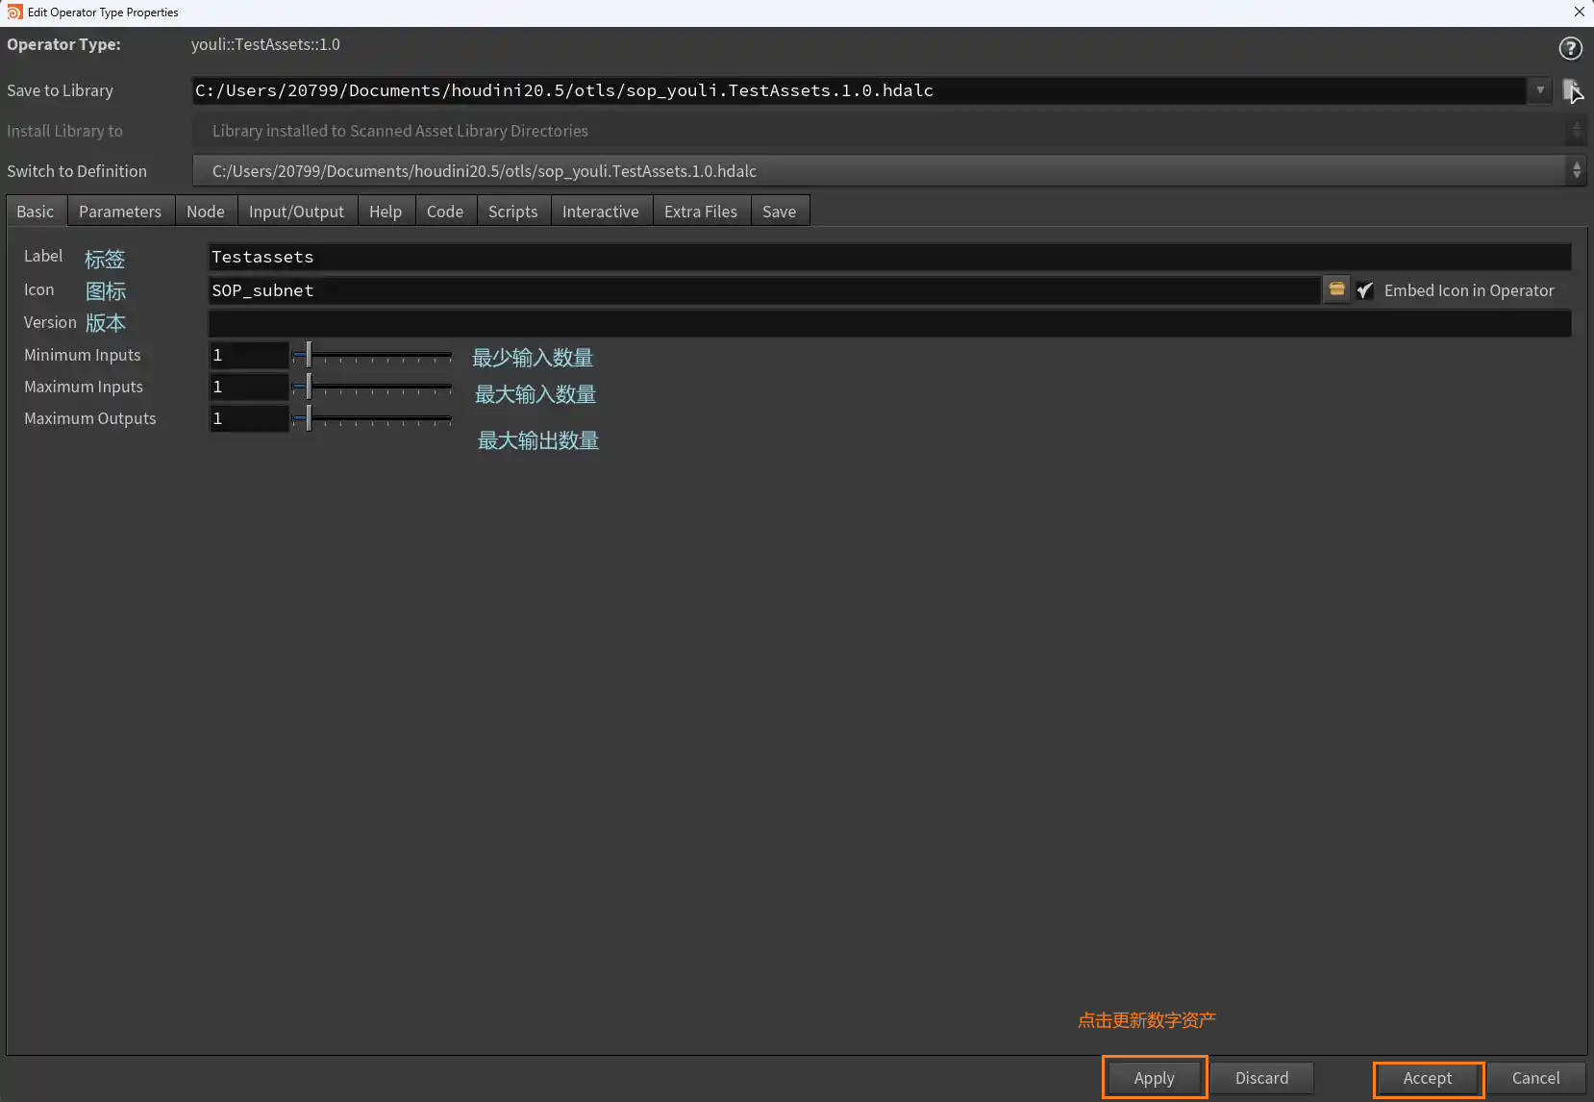Click the Minimum Inputs slider handle

[309, 355]
